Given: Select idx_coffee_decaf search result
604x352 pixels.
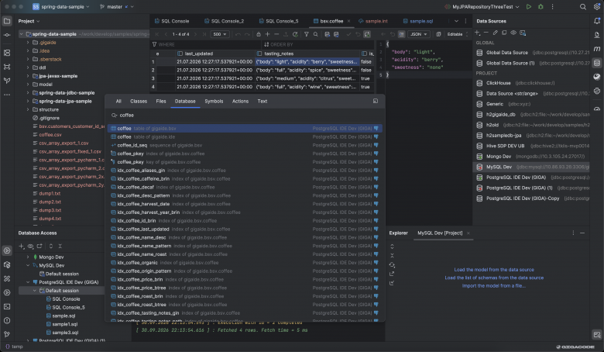Looking at the screenshot, I should pyautogui.click(x=245, y=187).
